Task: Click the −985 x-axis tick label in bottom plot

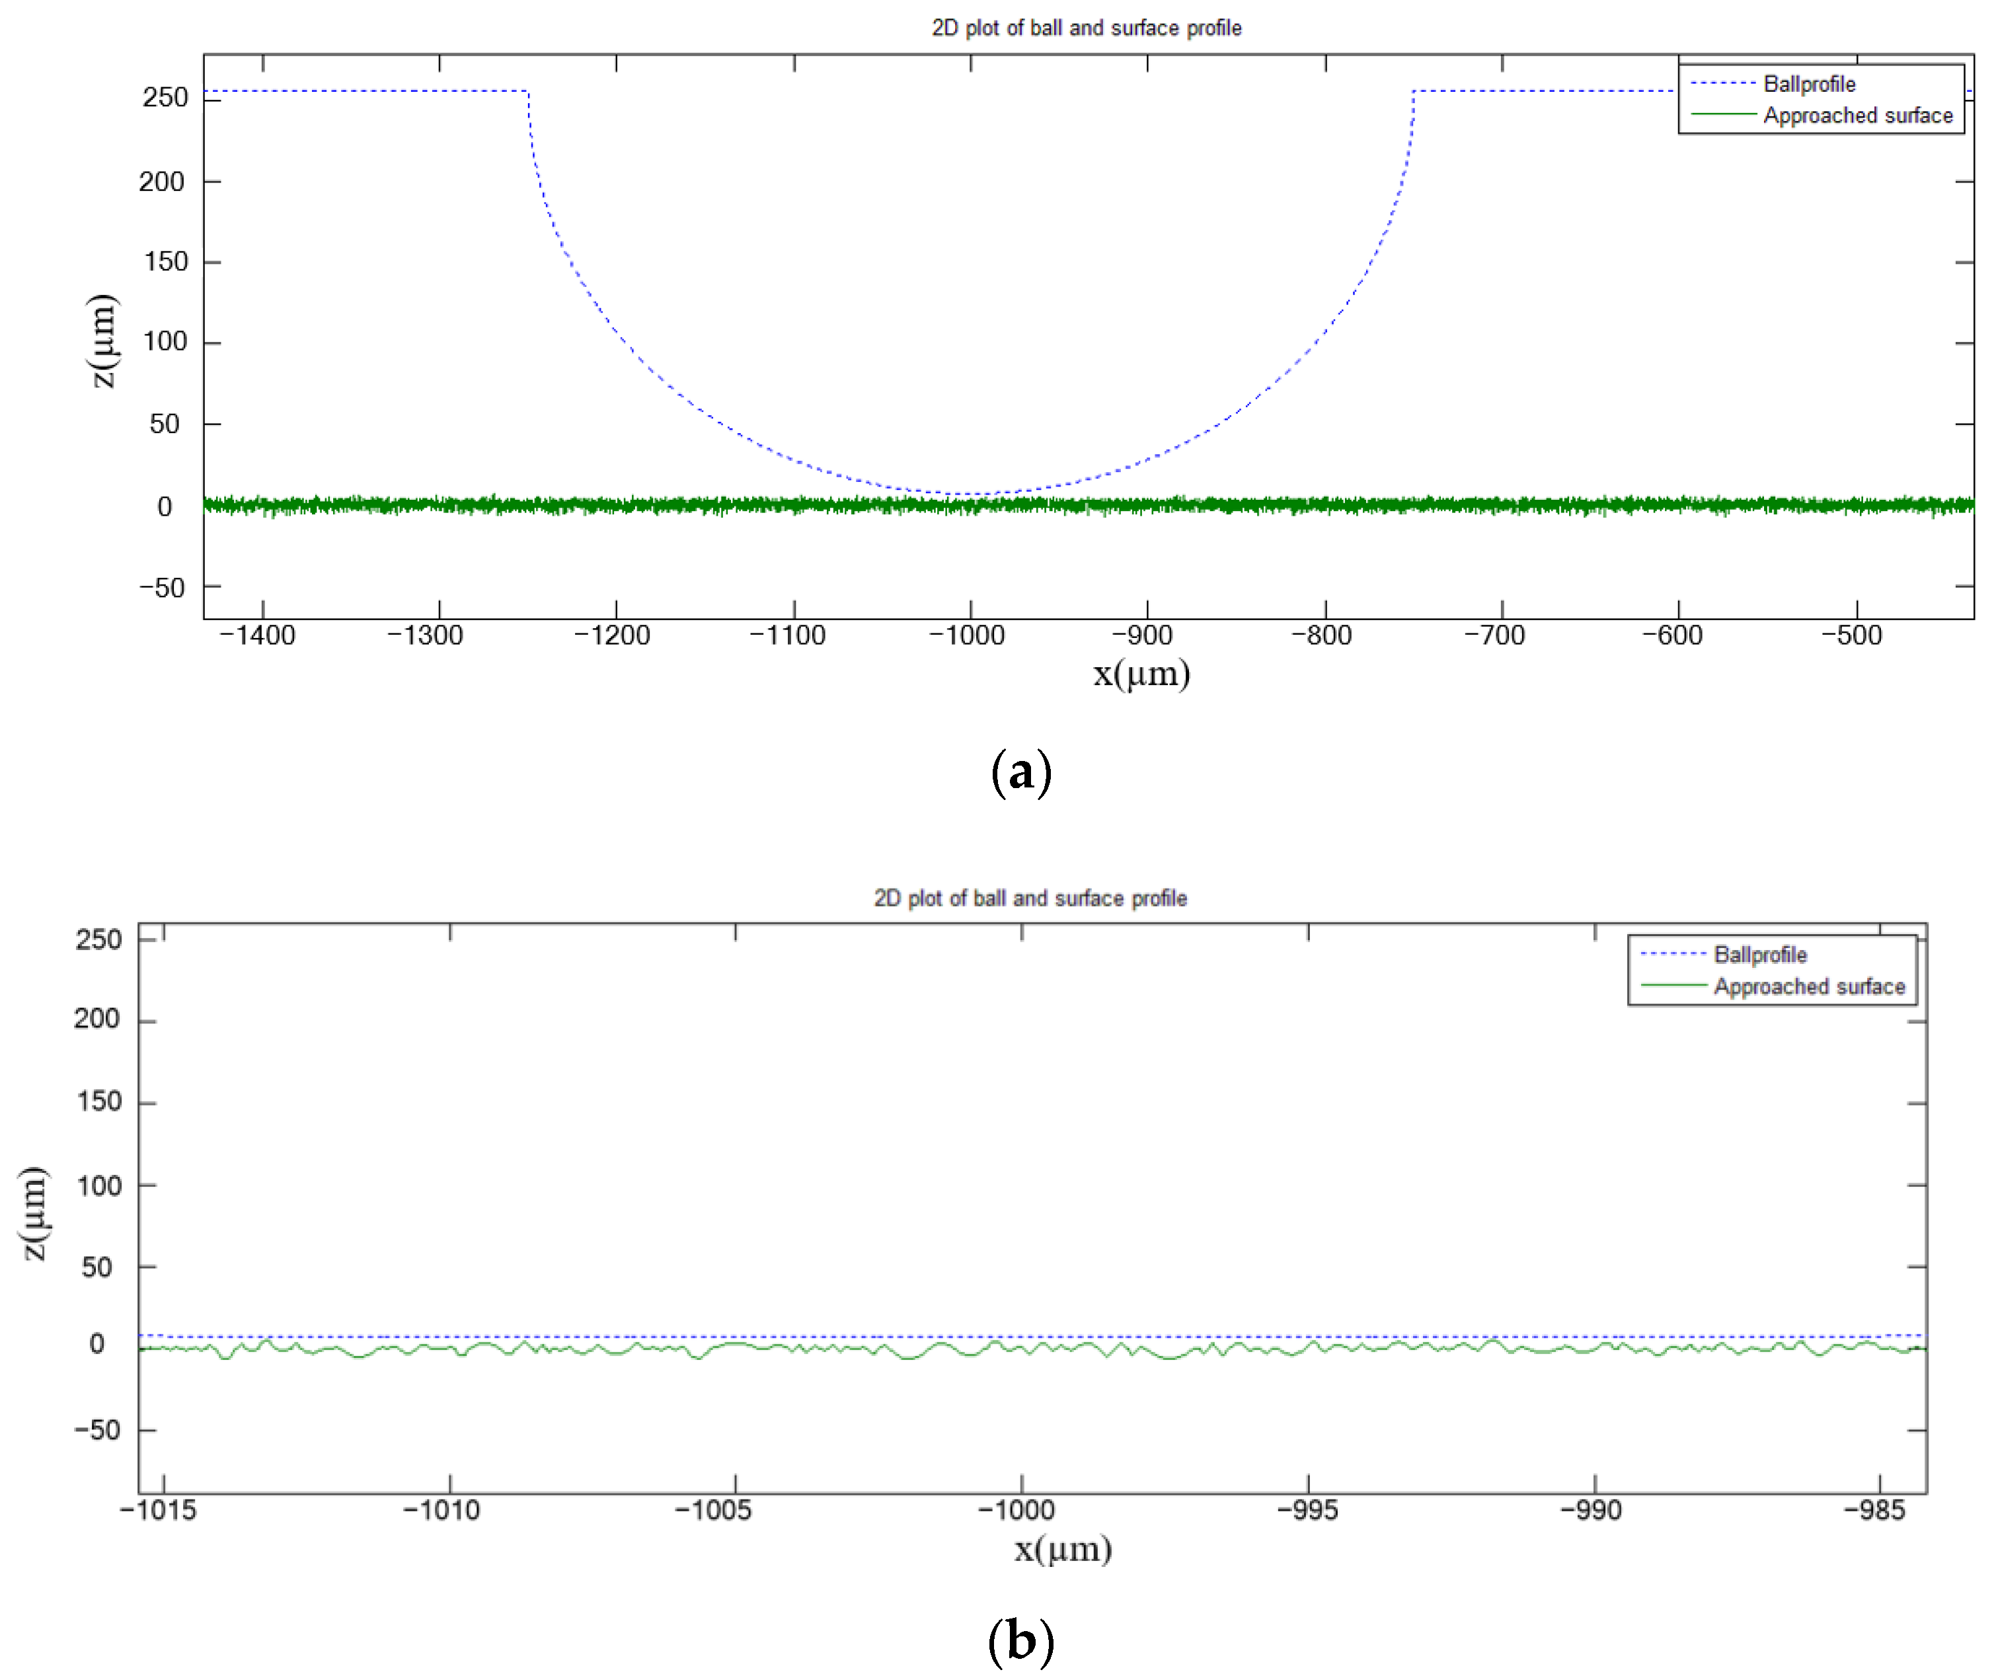Action: [x=1874, y=1509]
